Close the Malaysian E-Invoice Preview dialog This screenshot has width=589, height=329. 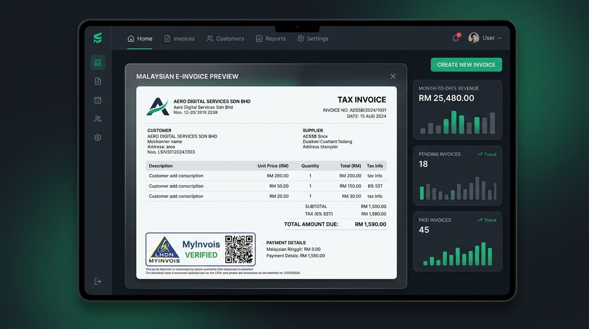[393, 76]
